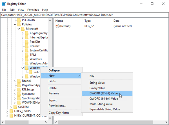Select Multi-String Value
Viewport: 169px width, 125px height.
pos(107,104)
